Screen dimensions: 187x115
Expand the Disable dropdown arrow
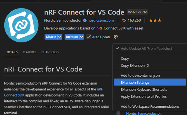(60, 37)
